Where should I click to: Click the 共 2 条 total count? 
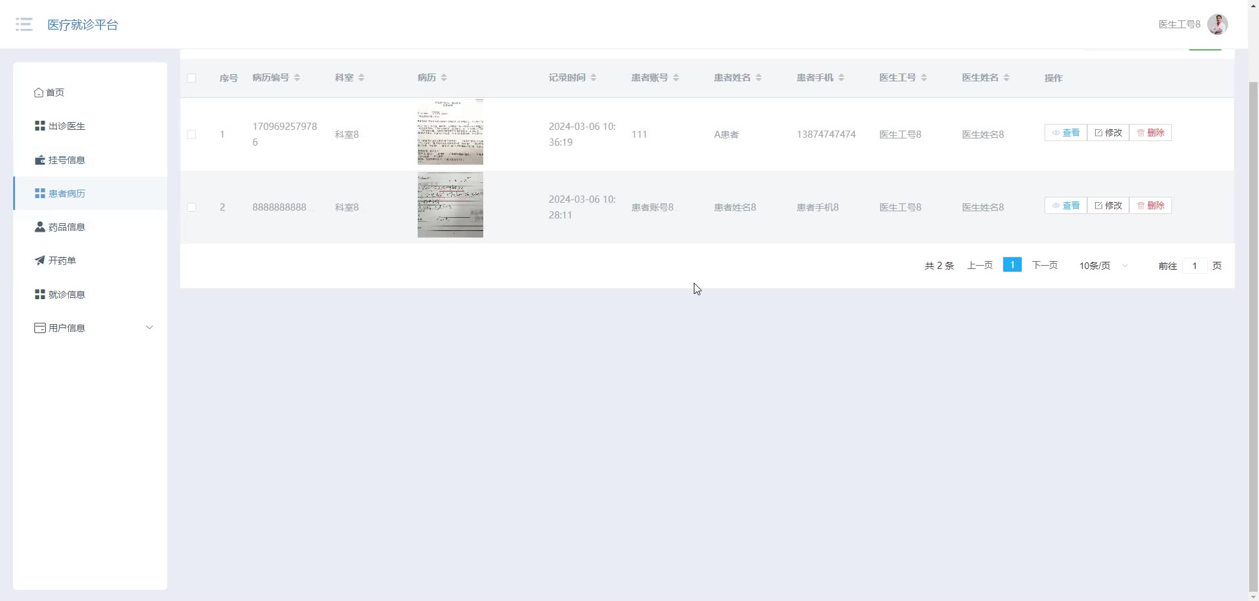[939, 266]
